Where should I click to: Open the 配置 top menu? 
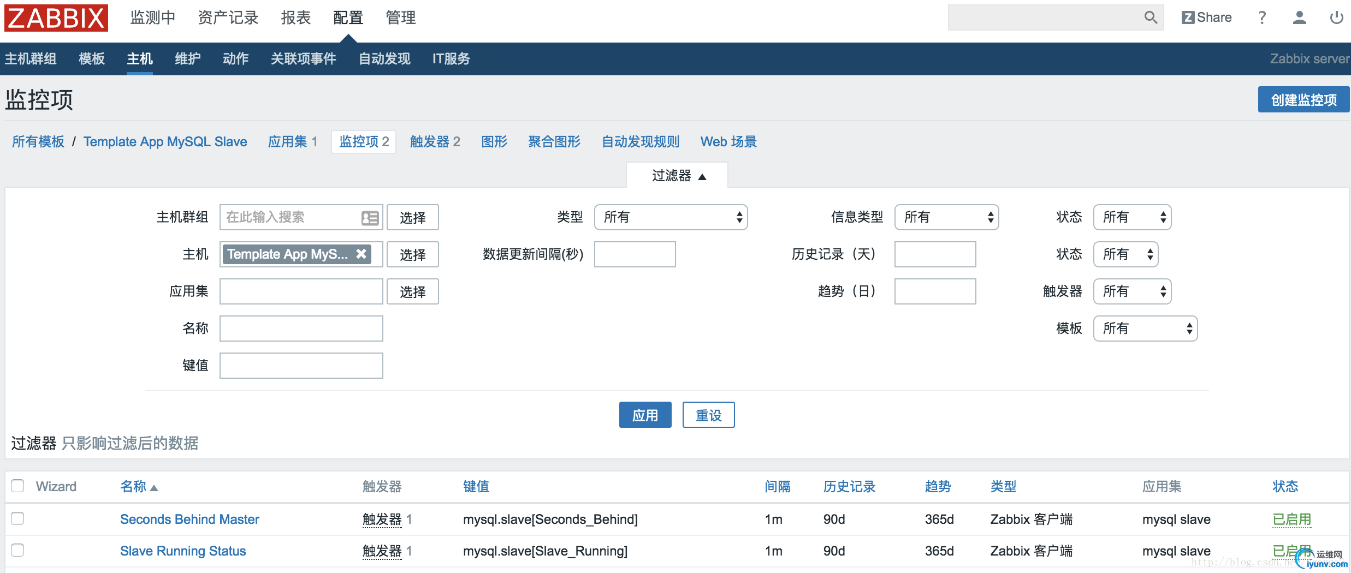coord(348,18)
